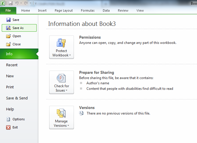The width and height of the screenshot is (197, 143).
Task: Choose Save As in the left sidebar
Action: pos(19,28)
